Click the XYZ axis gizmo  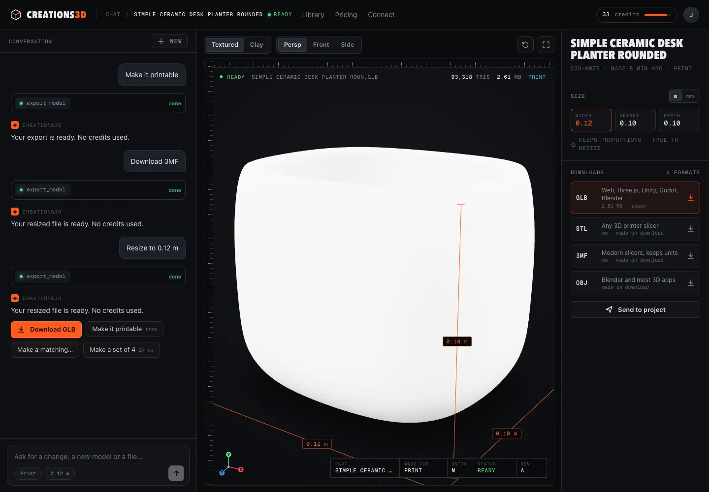coord(230,464)
